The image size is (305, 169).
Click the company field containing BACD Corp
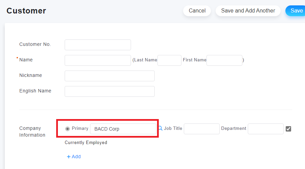point(123,129)
